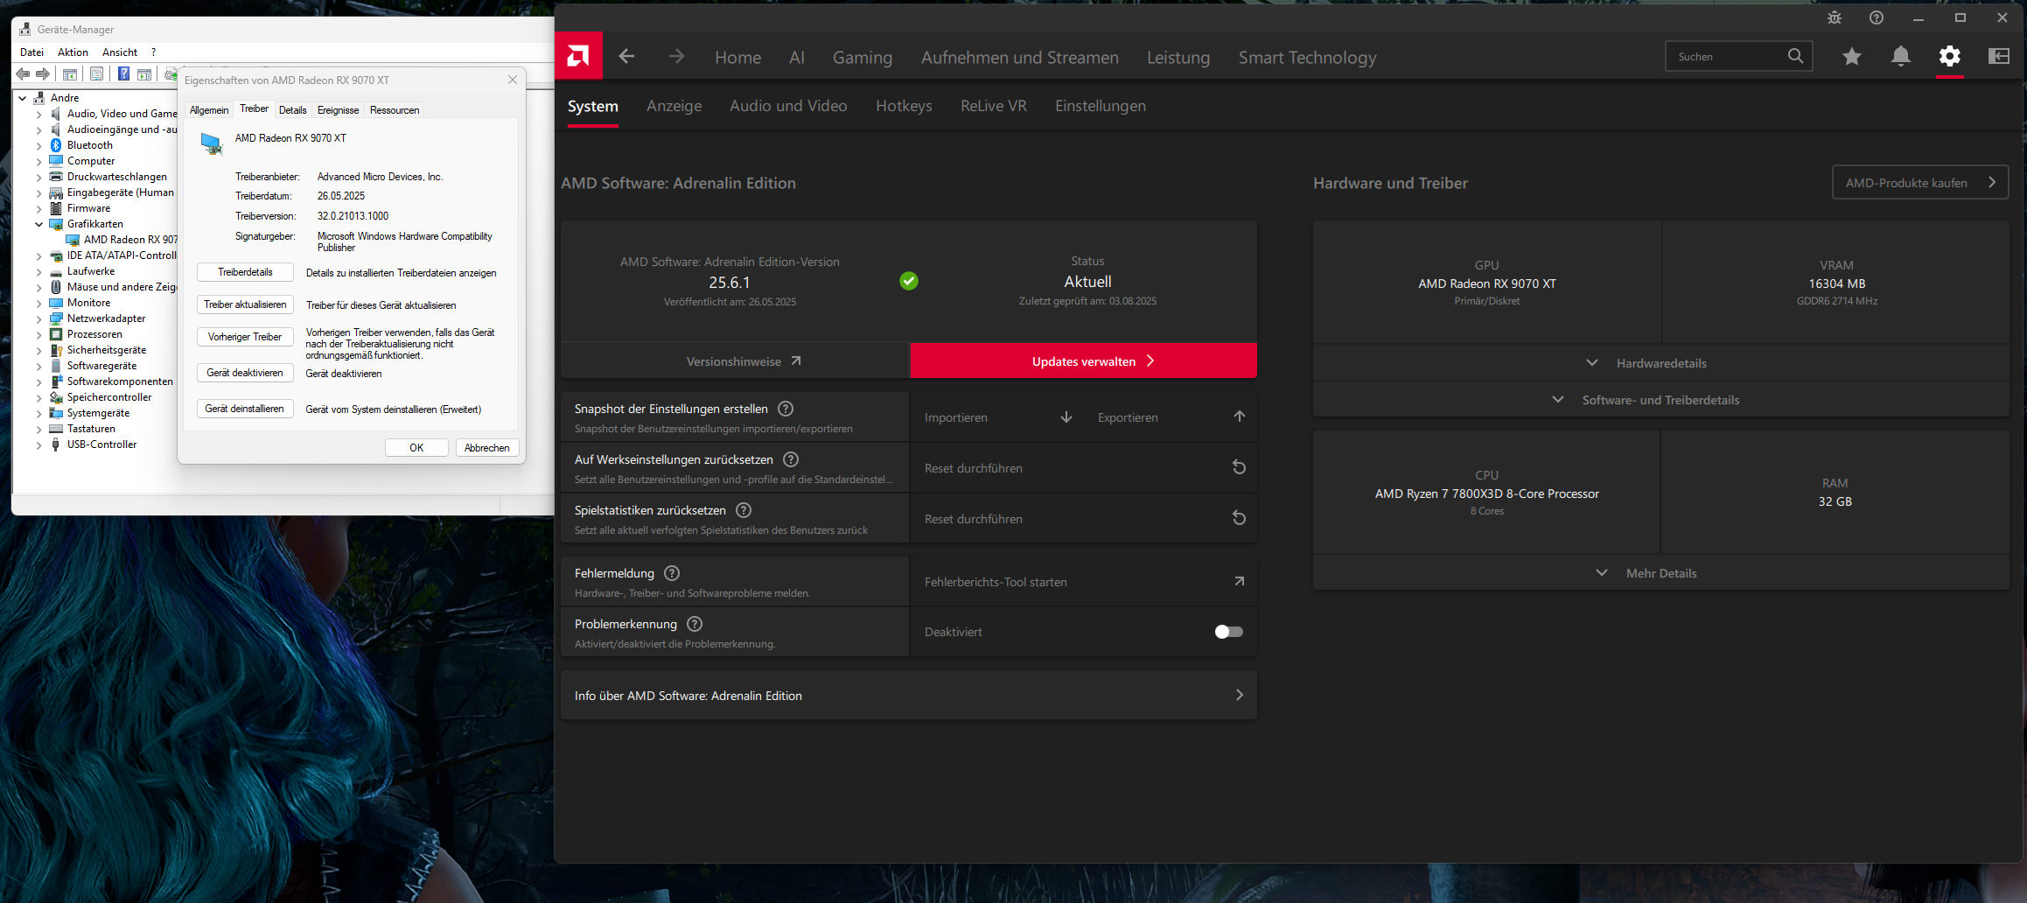Click the bug report icon in title bar

point(1835,17)
